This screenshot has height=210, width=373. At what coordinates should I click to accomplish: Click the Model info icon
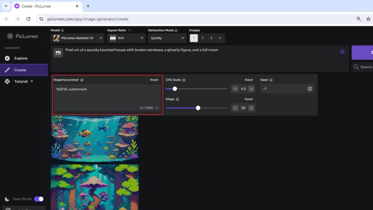[62, 30]
